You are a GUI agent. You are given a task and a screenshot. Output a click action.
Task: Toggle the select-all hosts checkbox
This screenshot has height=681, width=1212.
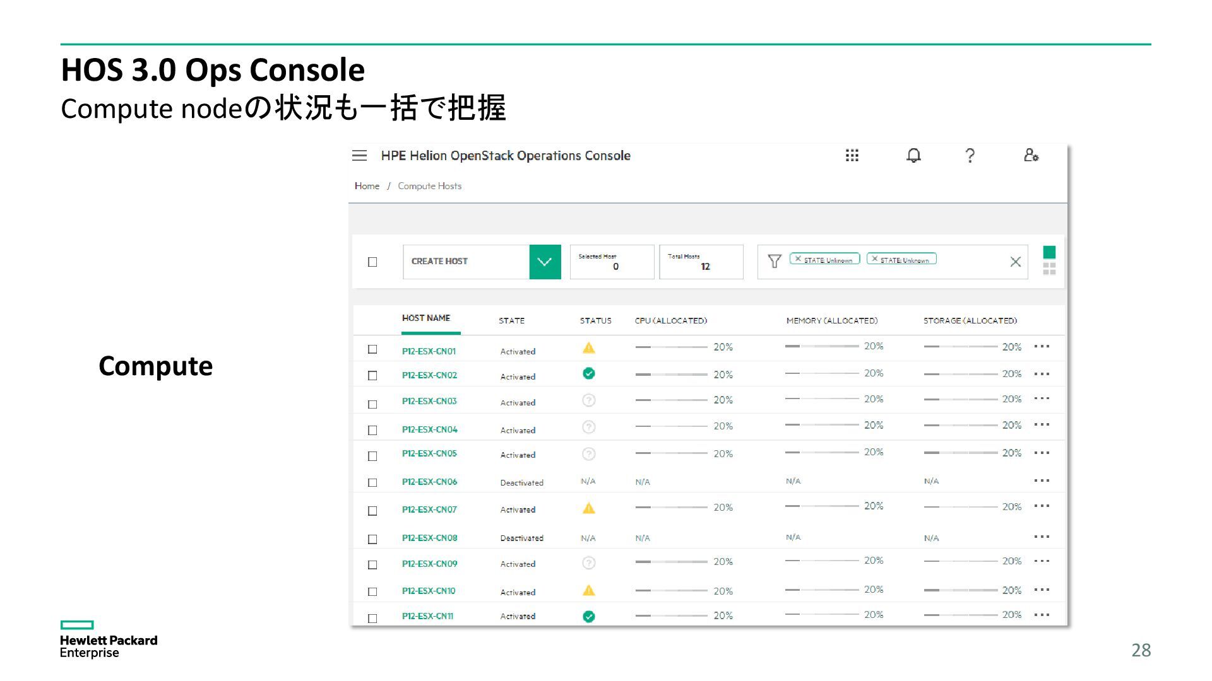[372, 262]
